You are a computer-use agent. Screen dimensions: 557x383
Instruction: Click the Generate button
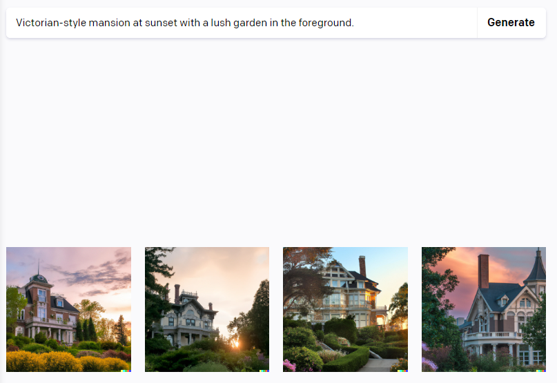click(x=511, y=22)
